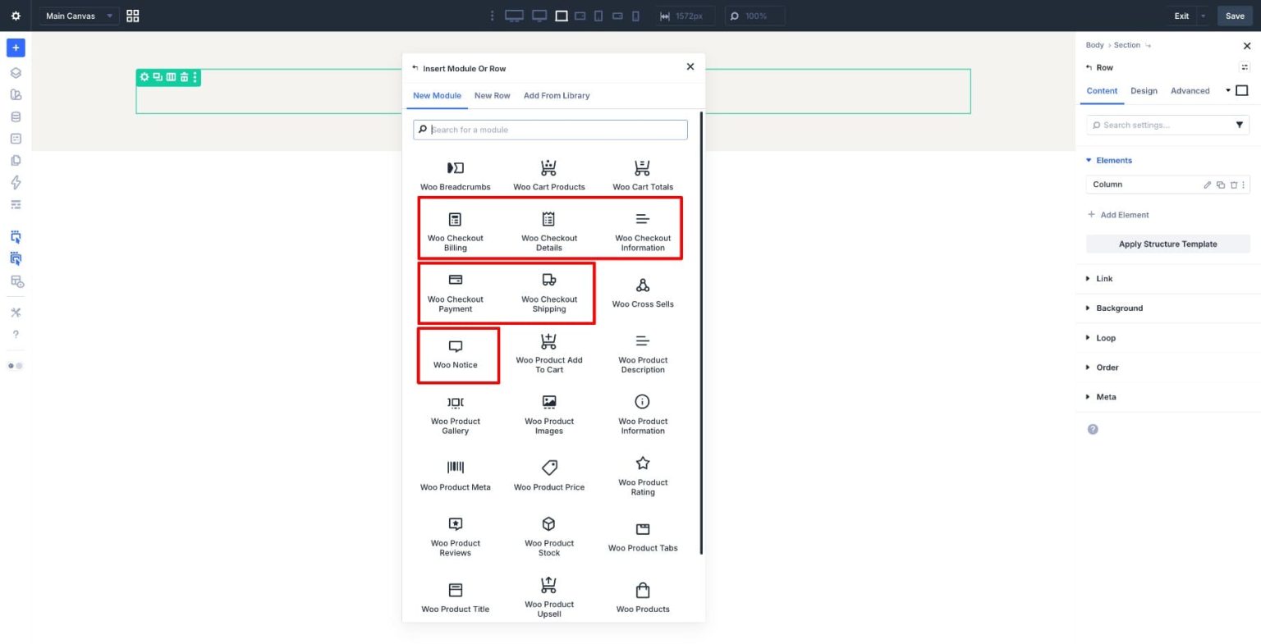The image size is (1261, 644).
Task: Add the Woo Cart Products module
Action: click(549, 176)
